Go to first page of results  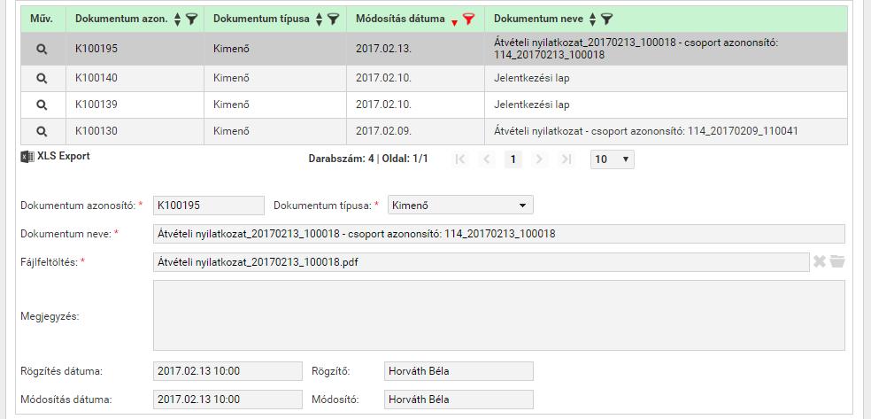[x=460, y=159]
